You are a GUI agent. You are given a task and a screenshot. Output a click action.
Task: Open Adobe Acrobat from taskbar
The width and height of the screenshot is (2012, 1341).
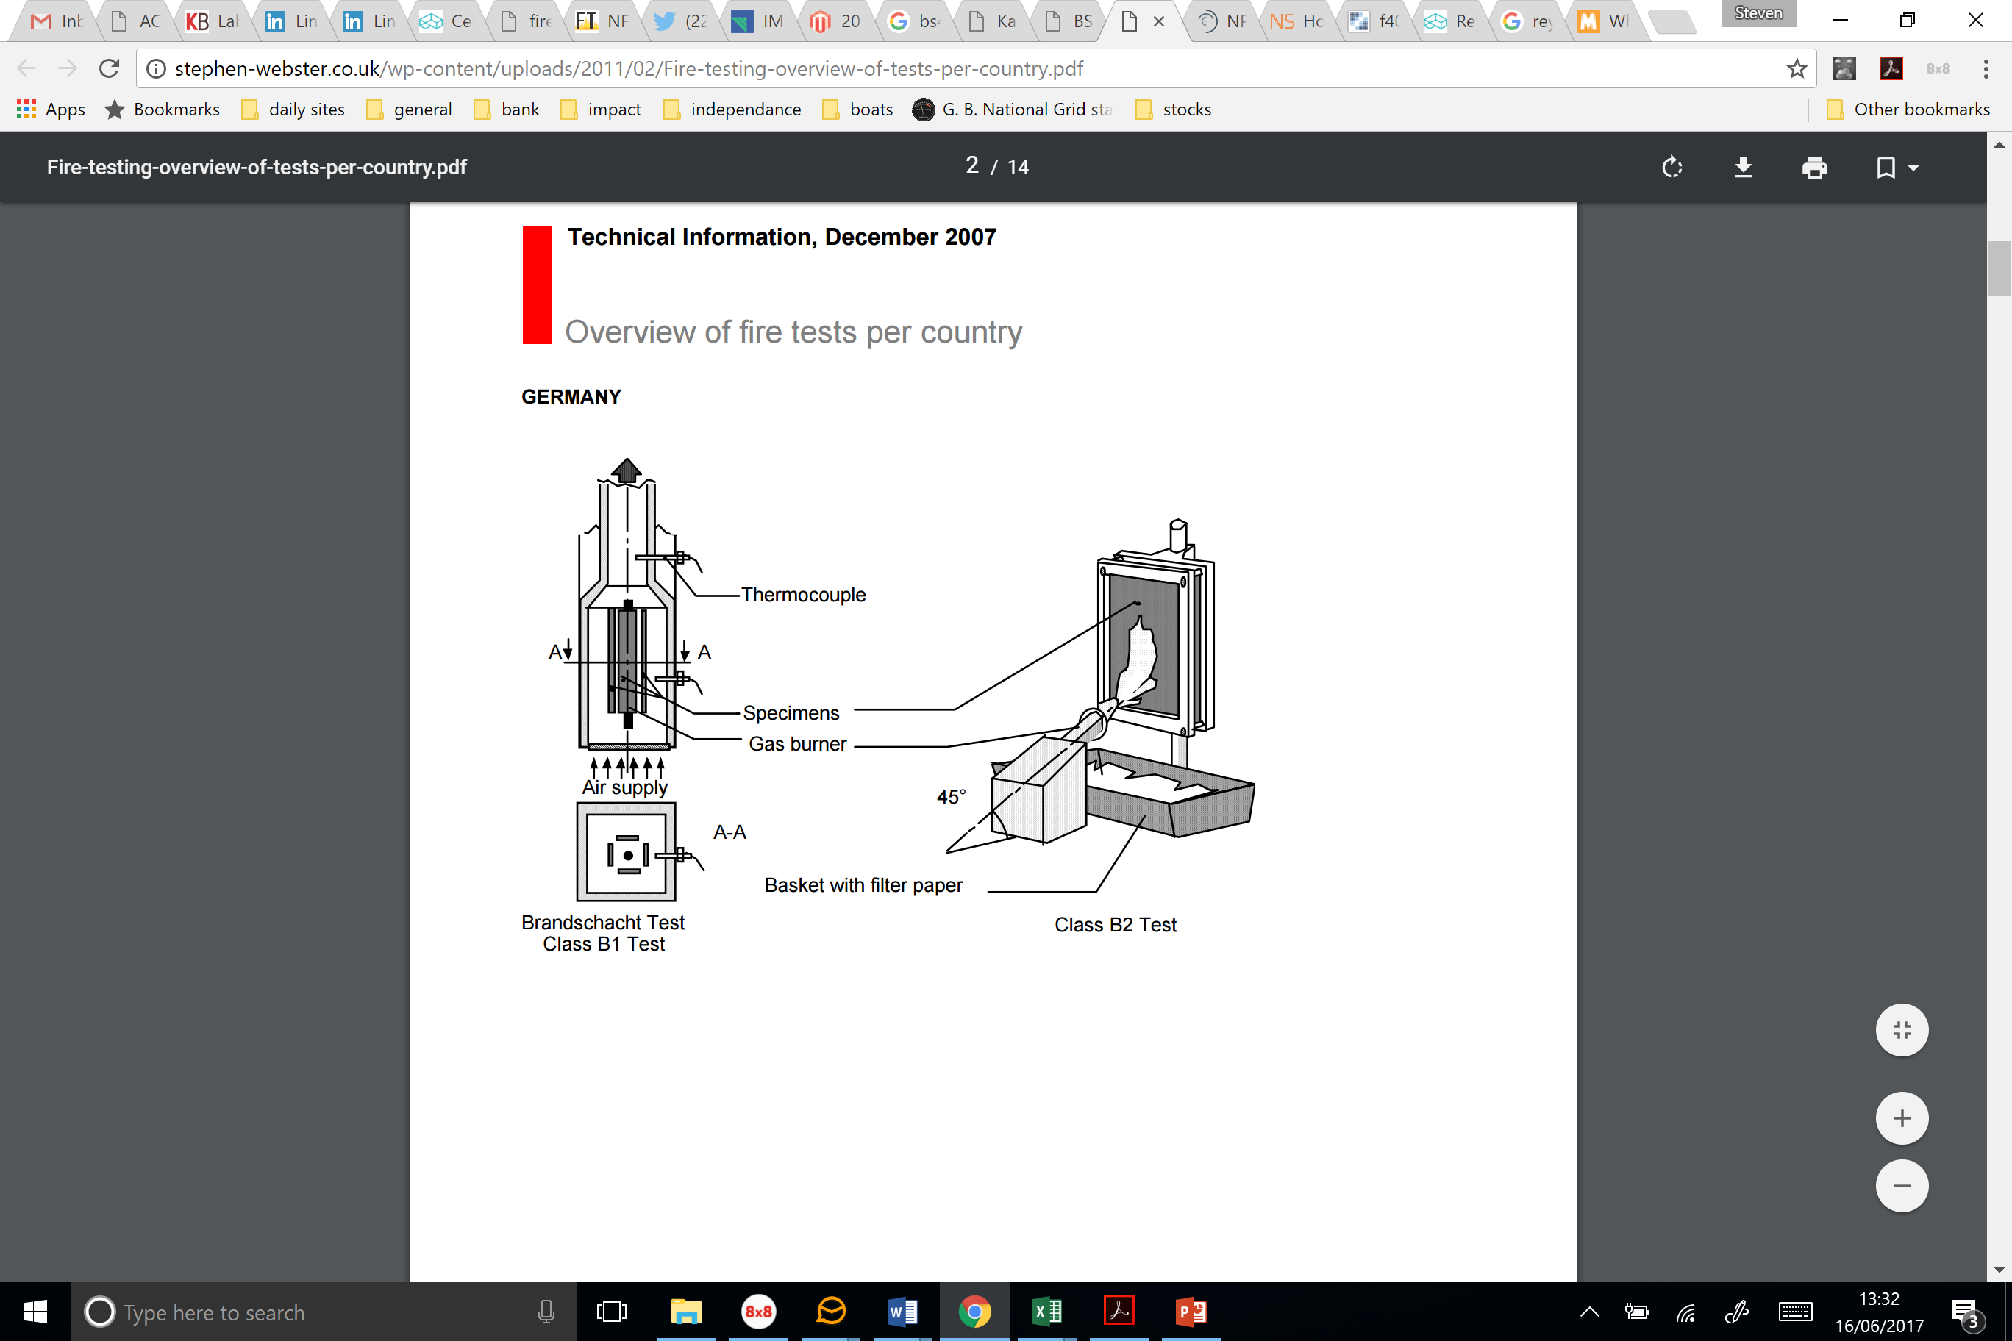coord(1119,1311)
